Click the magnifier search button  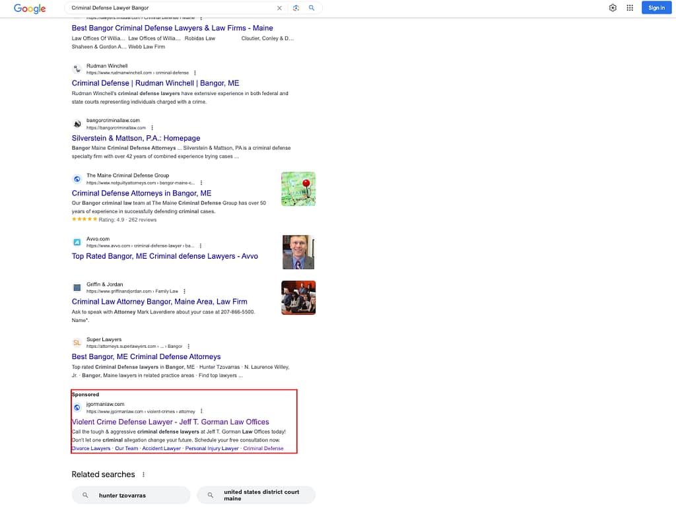click(x=312, y=8)
